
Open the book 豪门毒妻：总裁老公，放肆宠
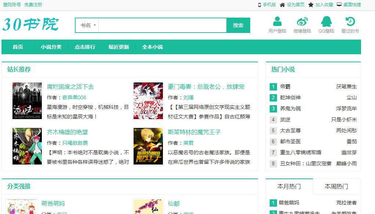tap(206, 87)
